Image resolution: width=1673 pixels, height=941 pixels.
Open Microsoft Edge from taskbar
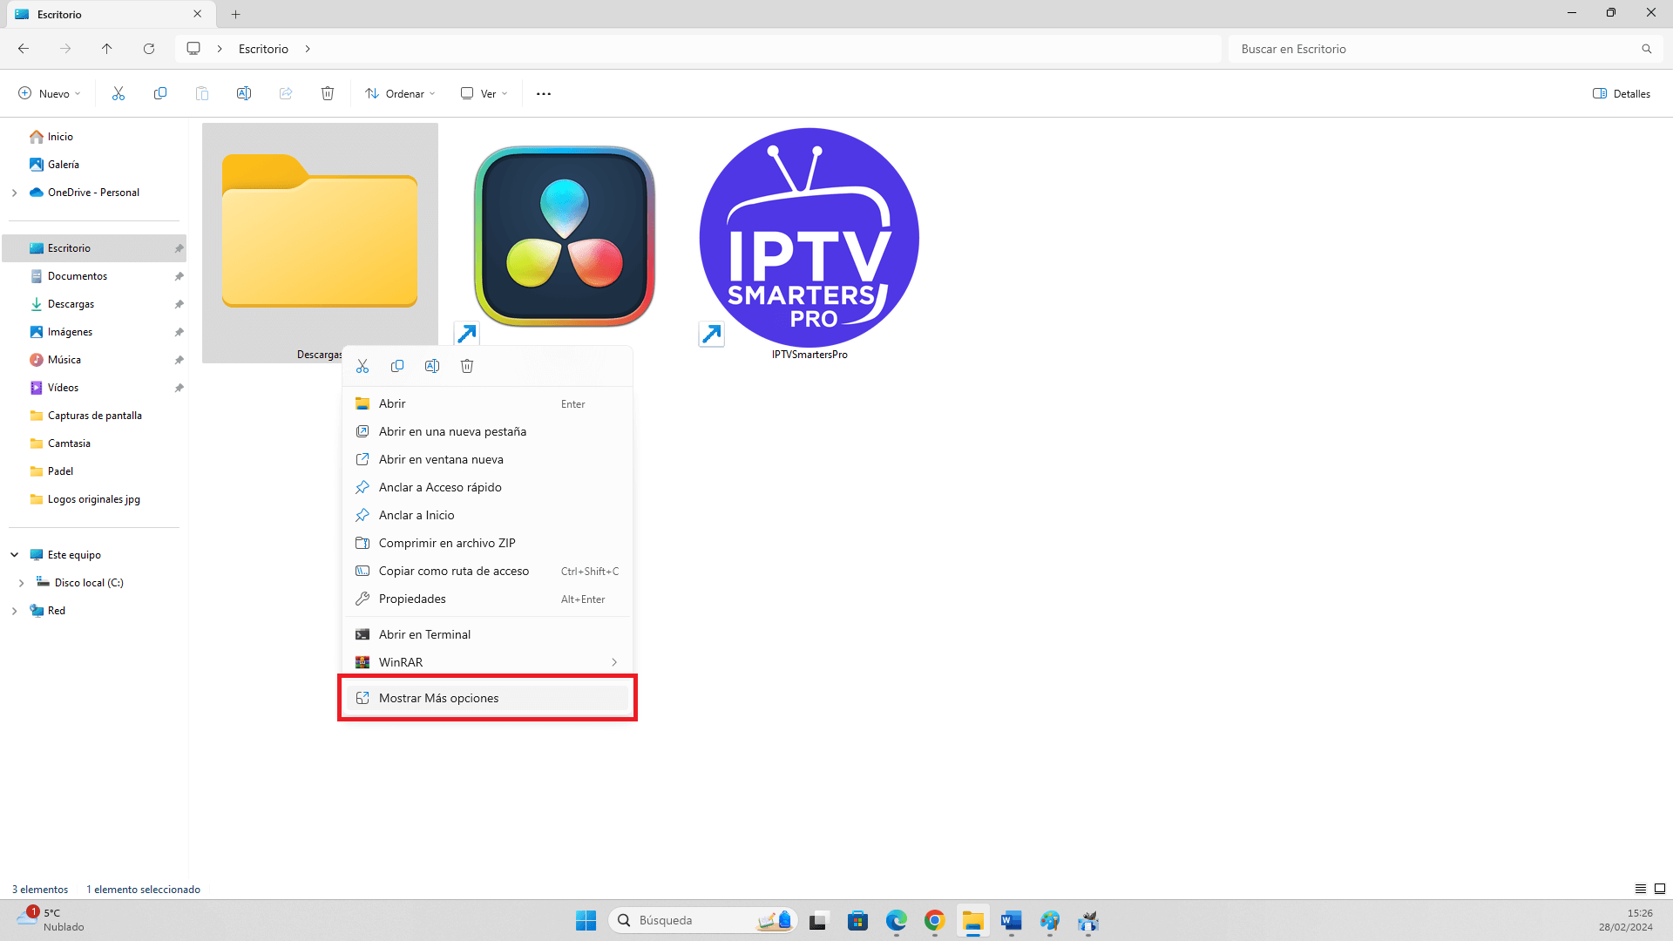pos(897,920)
